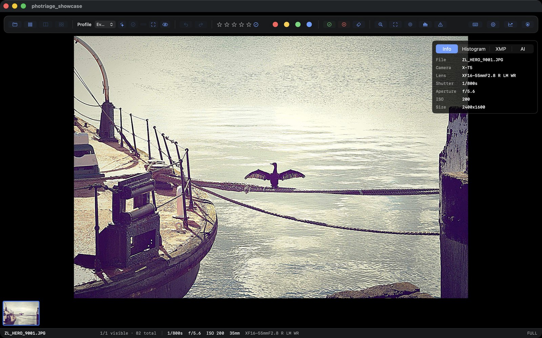Image resolution: width=542 pixels, height=338 pixels.
Task: Click the shield lock privacy icon
Action: [528, 24]
